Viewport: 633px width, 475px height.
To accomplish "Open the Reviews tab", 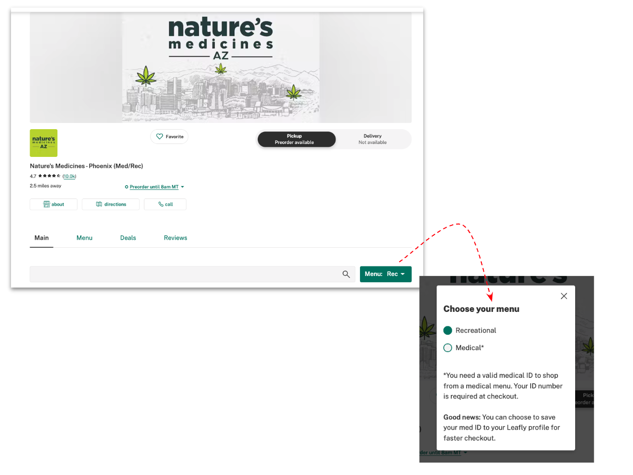I will 175,238.
